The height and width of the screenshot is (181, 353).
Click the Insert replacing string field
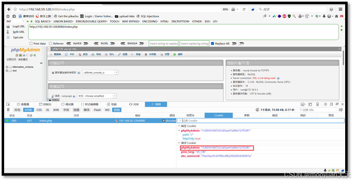tap(195, 44)
